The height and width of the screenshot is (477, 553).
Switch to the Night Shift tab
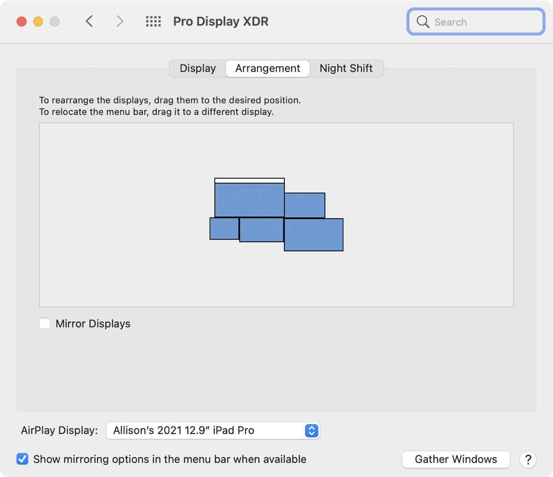346,69
